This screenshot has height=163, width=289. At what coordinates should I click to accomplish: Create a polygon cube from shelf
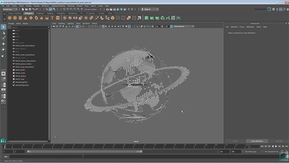(15, 18)
